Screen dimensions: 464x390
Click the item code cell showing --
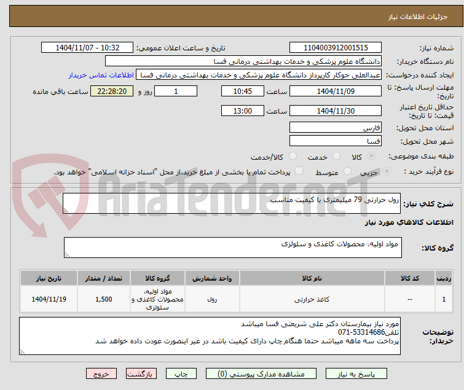[x=410, y=299]
